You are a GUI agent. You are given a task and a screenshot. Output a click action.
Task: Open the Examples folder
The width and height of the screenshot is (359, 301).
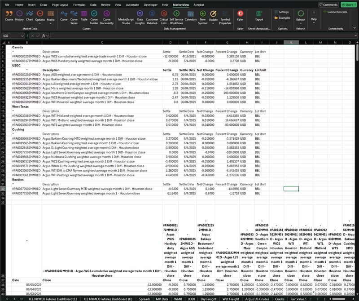282,18
